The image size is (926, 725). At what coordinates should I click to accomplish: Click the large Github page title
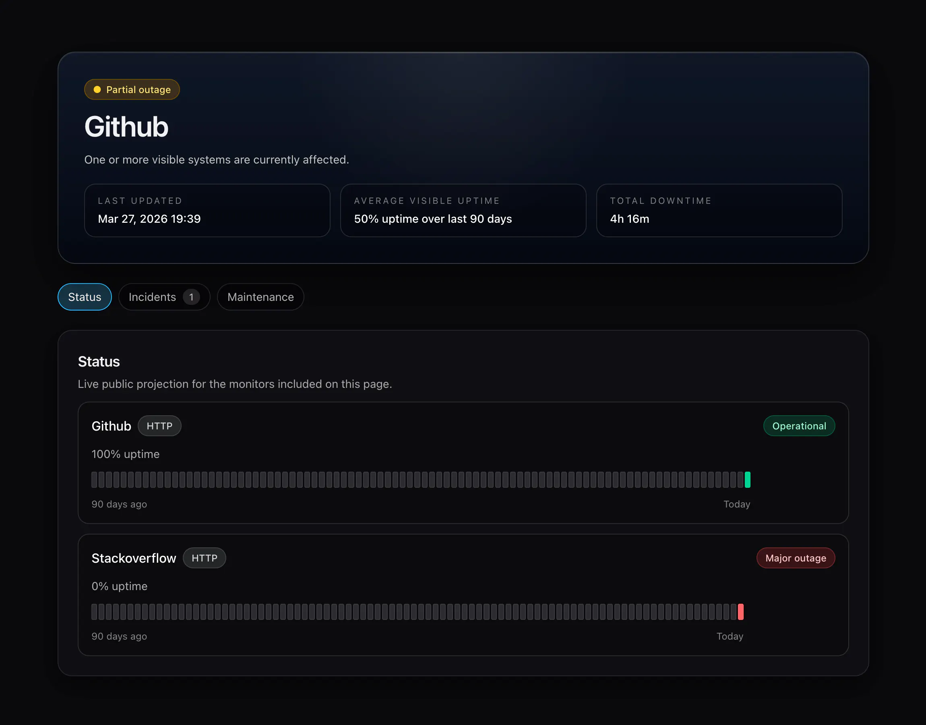tap(126, 126)
